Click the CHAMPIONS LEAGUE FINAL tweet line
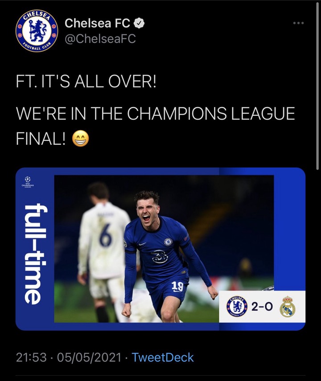The image size is (321, 381). coord(156,126)
